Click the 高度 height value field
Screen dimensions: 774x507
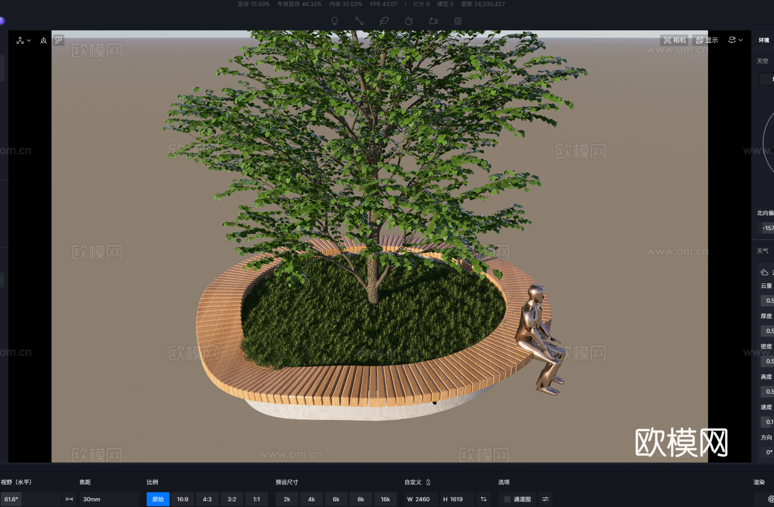click(x=768, y=391)
